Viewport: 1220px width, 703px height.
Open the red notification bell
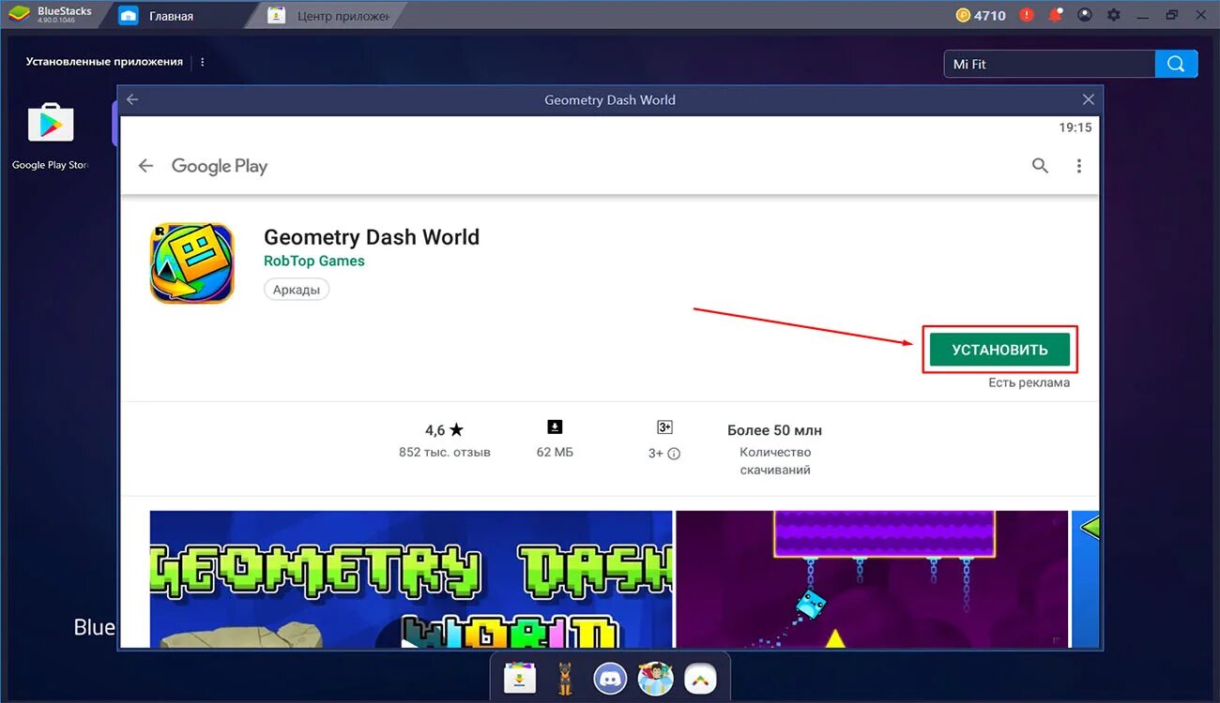[x=1056, y=15]
